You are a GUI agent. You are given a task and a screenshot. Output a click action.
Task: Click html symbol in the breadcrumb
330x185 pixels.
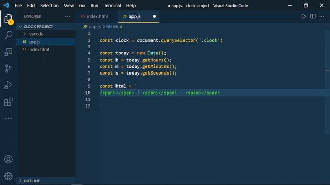(x=117, y=27)
